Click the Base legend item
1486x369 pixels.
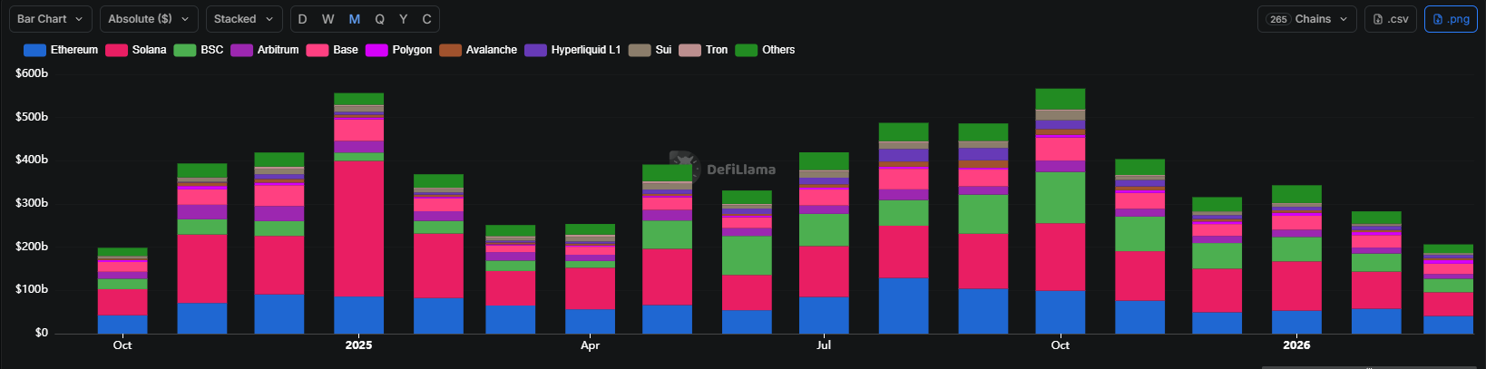332,50
